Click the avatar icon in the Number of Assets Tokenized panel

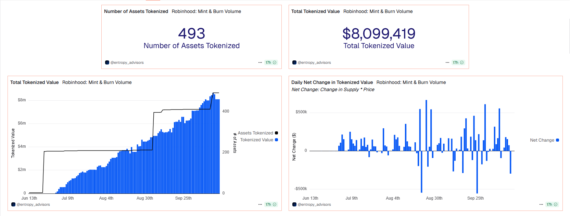(107, 62)
